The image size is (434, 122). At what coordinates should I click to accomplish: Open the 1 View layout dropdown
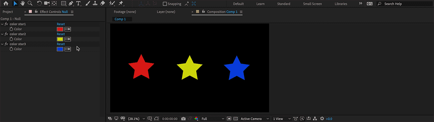[281, 119]
